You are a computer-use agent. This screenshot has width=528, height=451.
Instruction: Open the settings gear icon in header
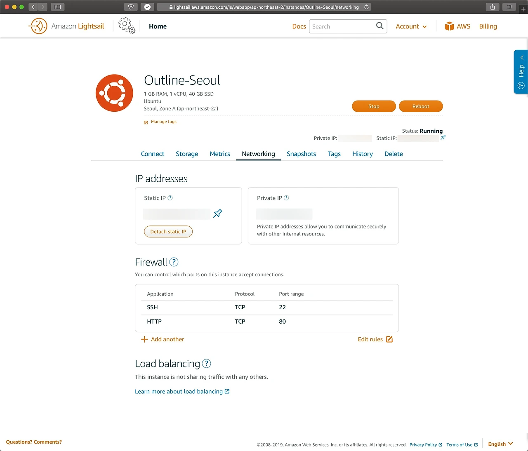pos(127,26)
